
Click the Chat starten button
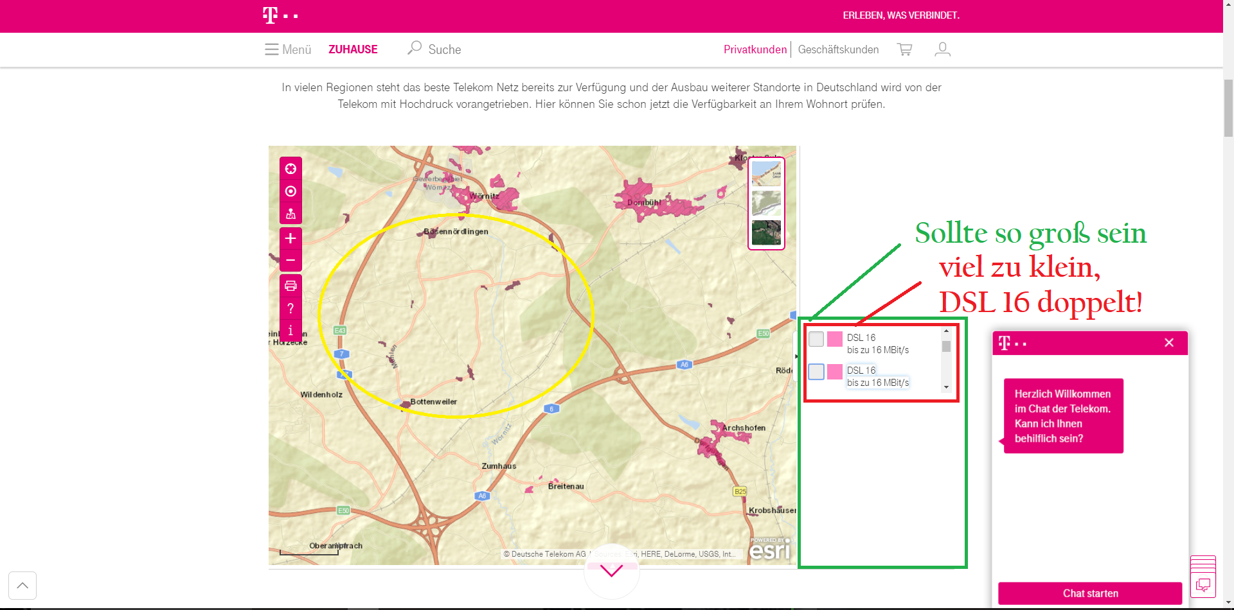(1090, 593)
